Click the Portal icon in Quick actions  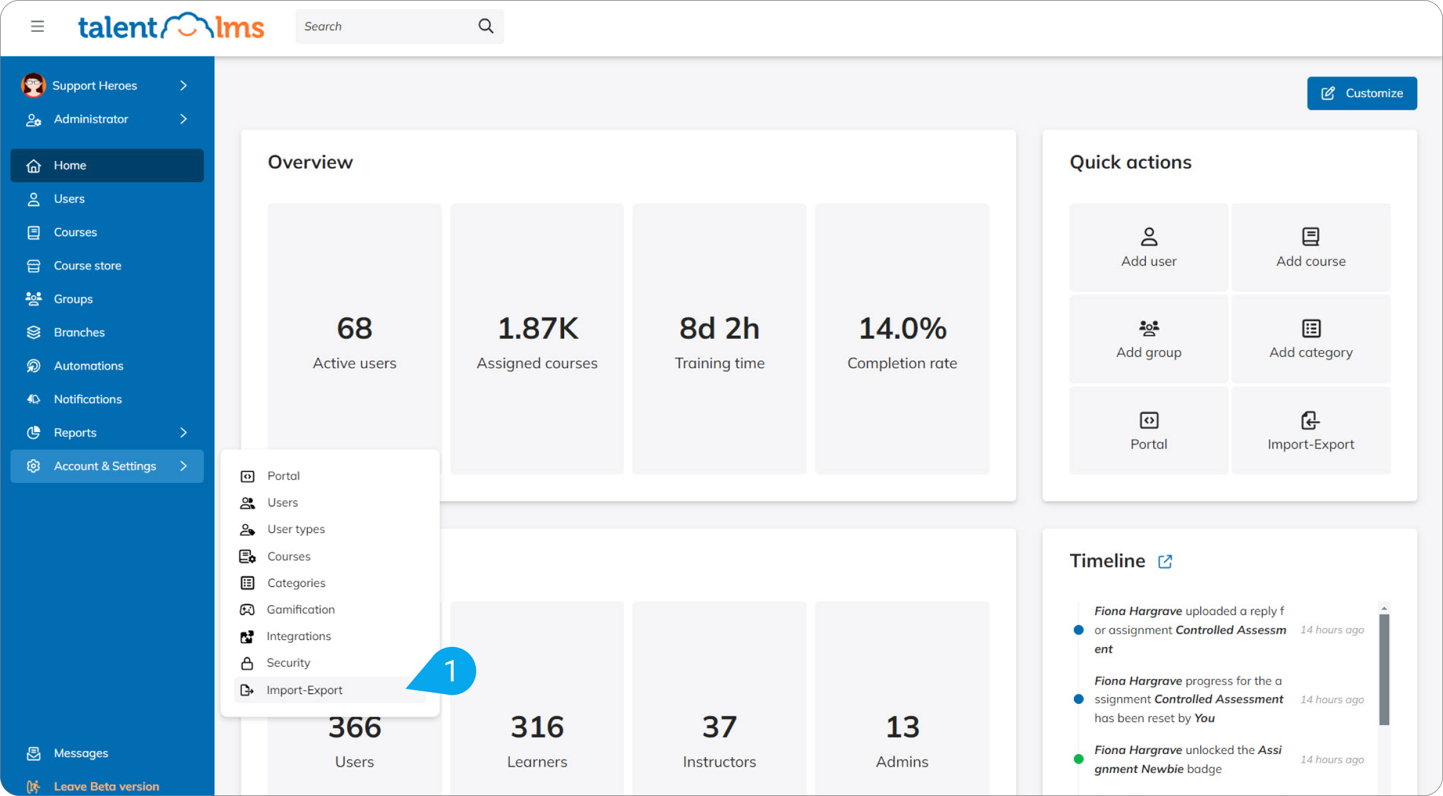[x=1148, y=420]
